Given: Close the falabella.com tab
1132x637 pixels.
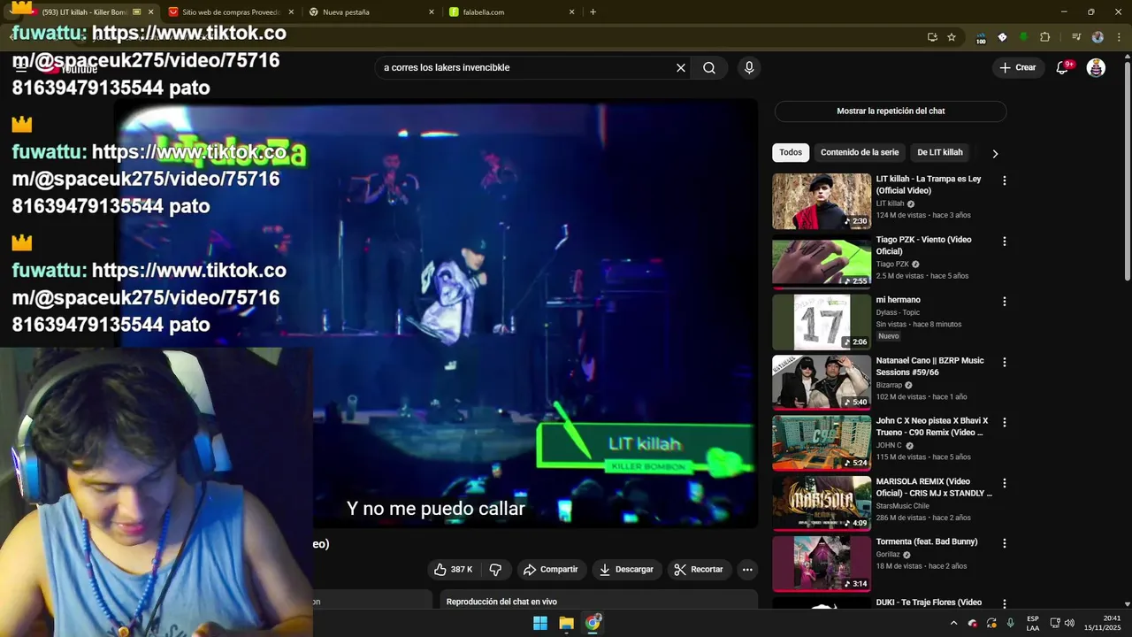Looking at the screenshot, I should click(571, 12).
